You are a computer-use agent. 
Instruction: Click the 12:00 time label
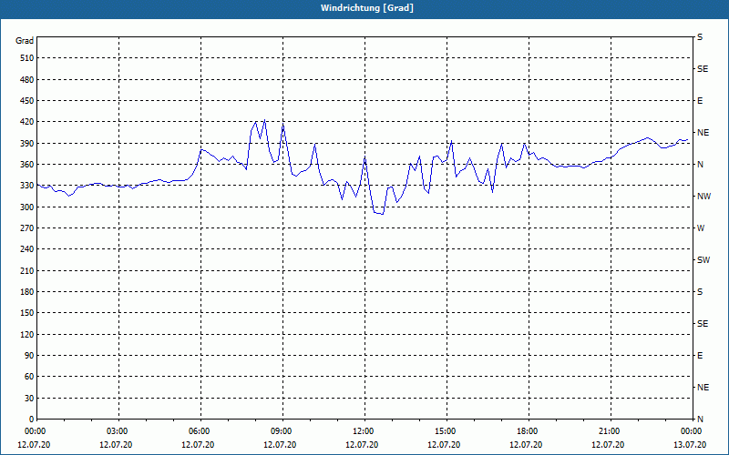pos(363,431)
